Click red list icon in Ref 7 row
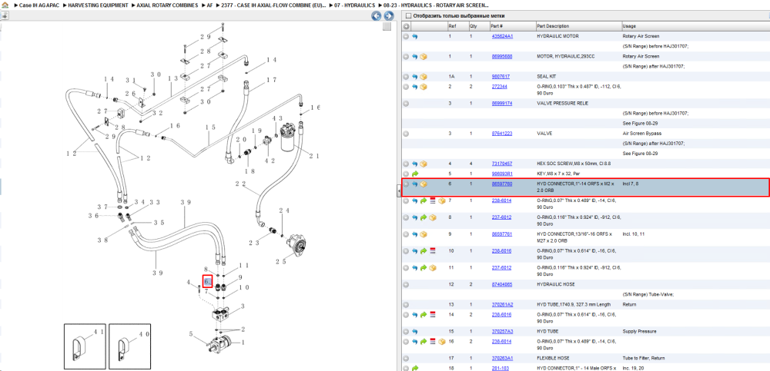Screen dimensions: 770x371 tap(433, 200)
